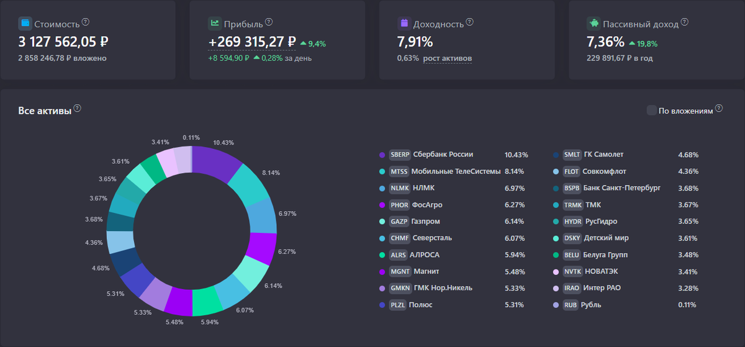Viewport: 745px width, 347px height.
Task: Click the 229 891,67 ₽ в год text
Action: point(620,58)
